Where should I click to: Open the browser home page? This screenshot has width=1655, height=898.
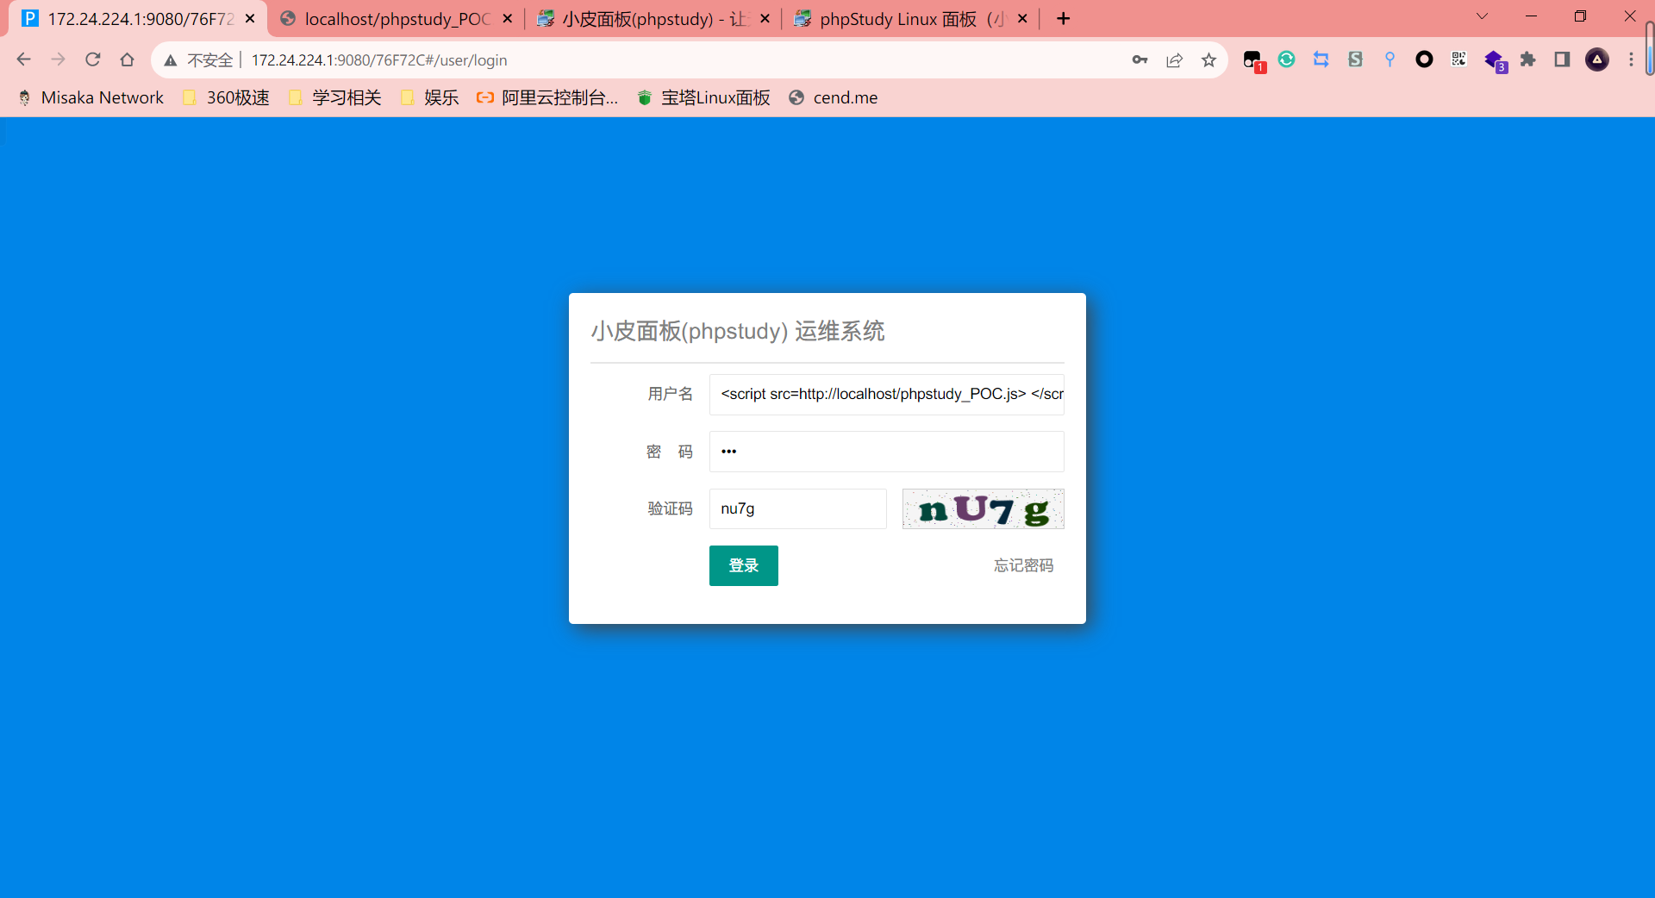coord(128,59)
